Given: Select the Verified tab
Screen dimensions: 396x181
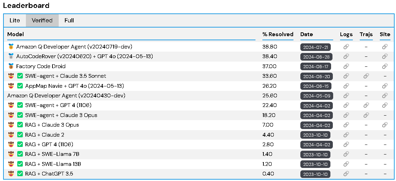Looking at the screenshot, I should point(42,20).
